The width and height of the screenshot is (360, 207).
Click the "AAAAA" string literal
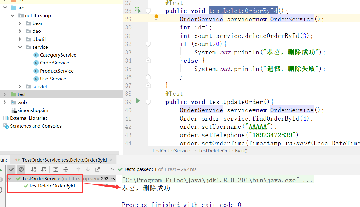258,127
